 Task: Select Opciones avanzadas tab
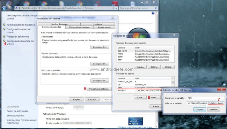(x=51, y=27)
